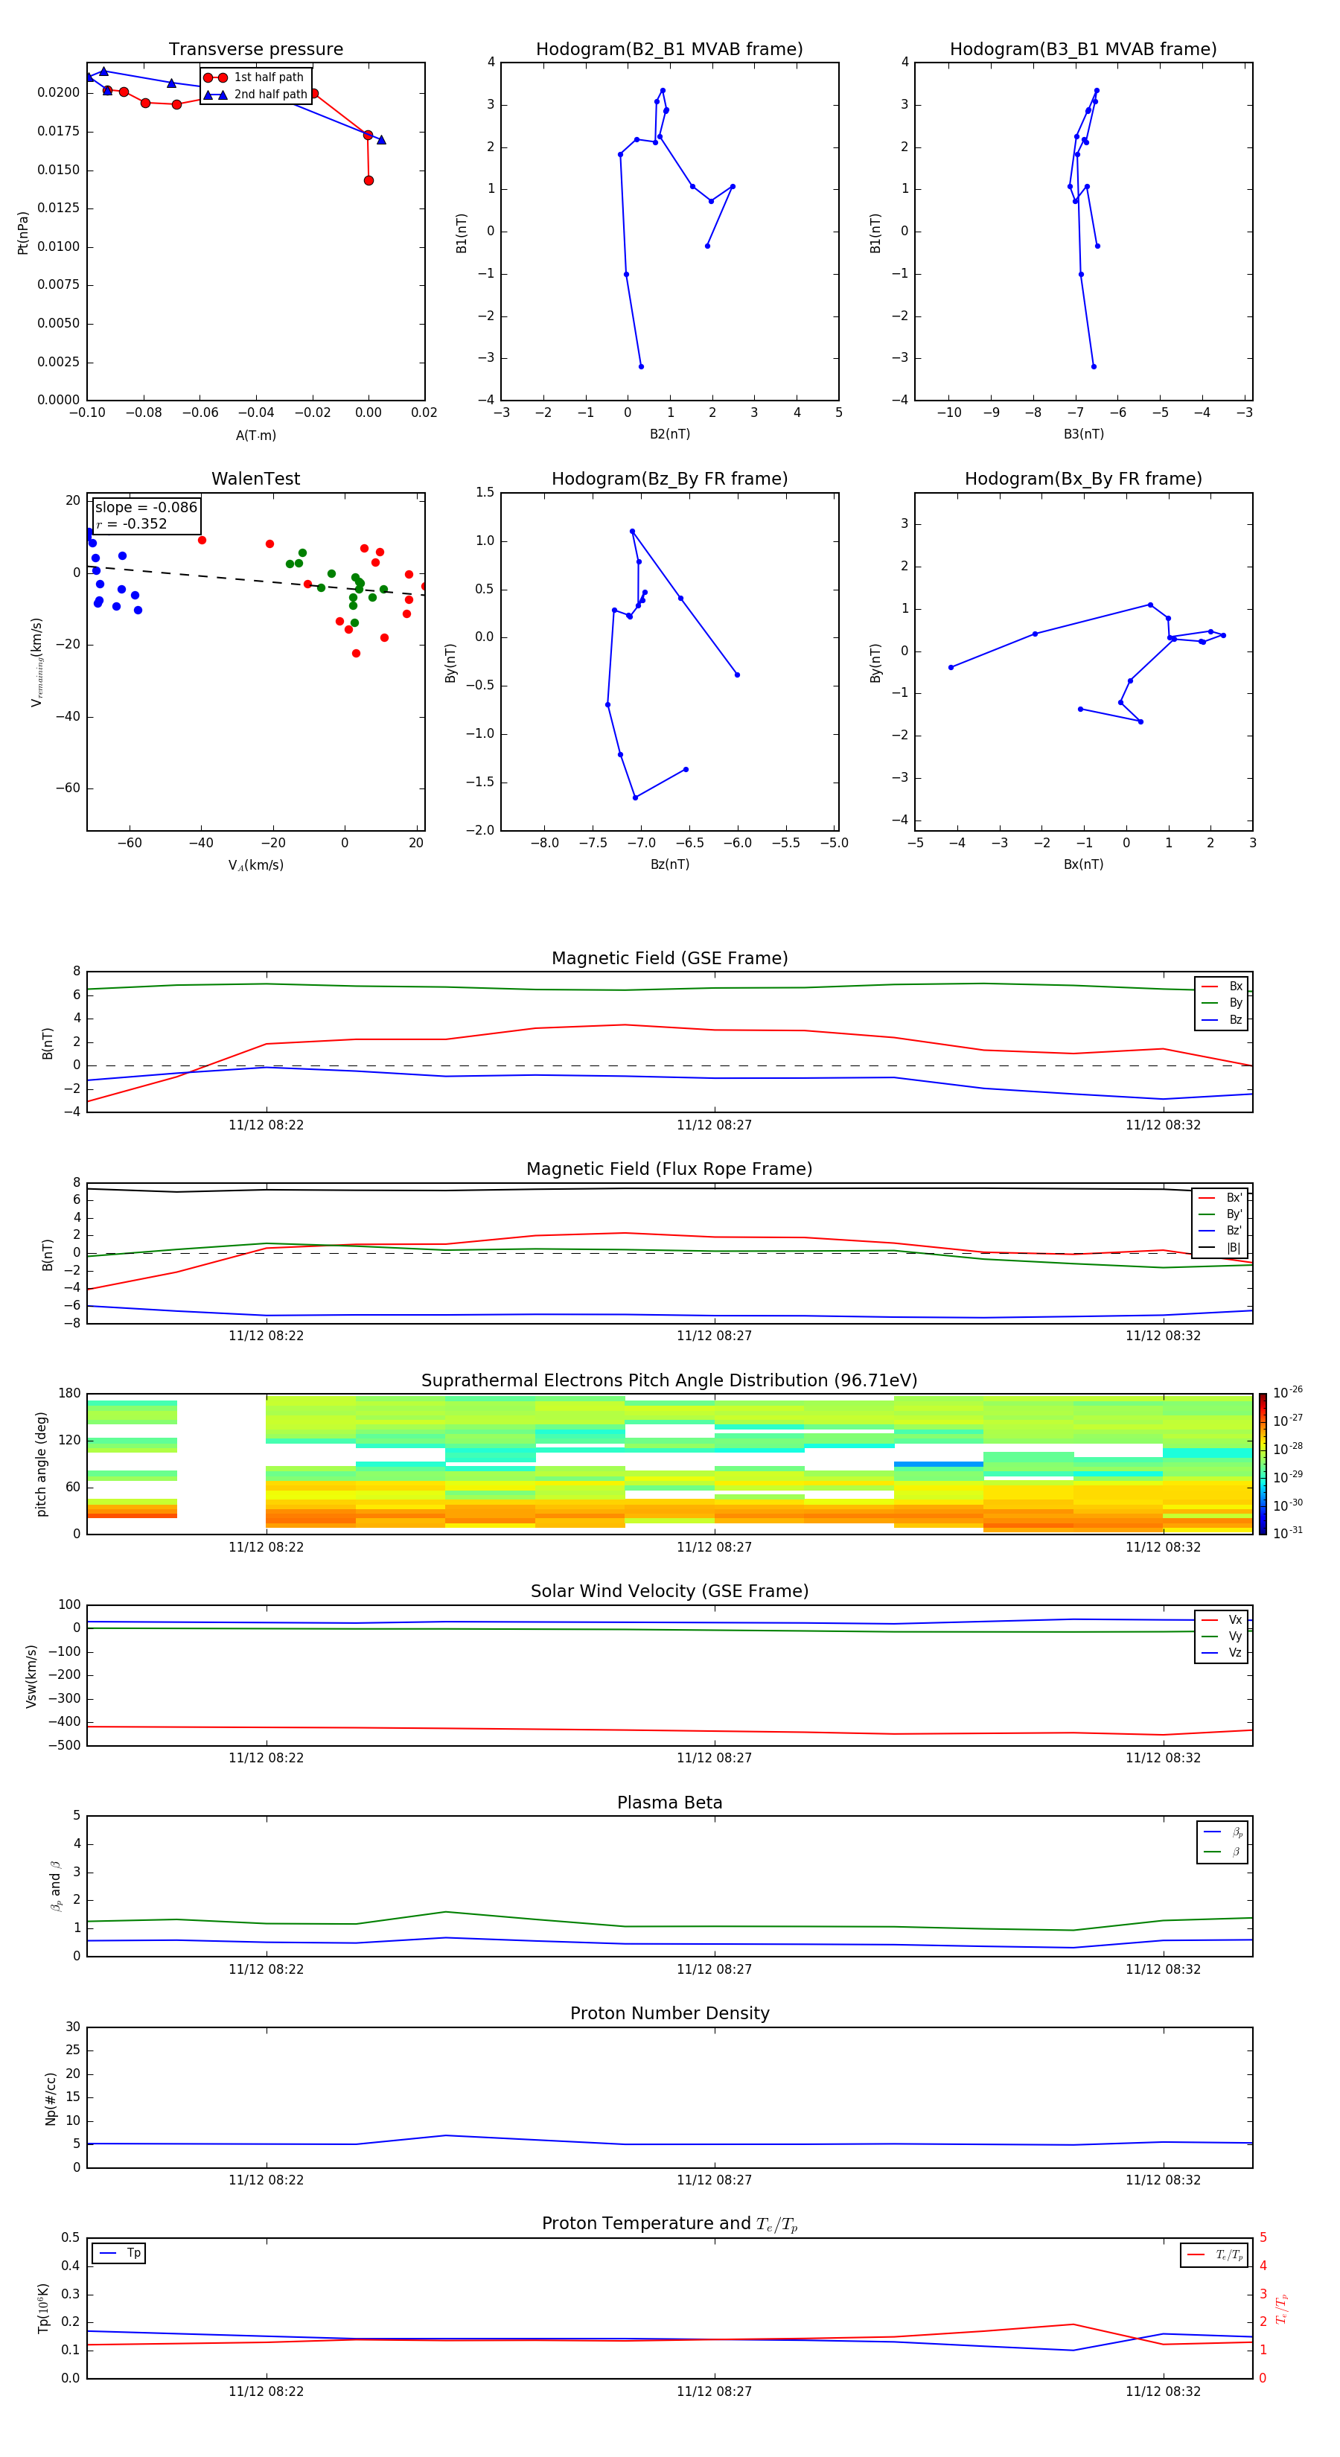This screenshot has height=2457, width=1340.
Task: Click the Proton Temperature and Te/Tp title
Action: click(x=669, y=2224)
